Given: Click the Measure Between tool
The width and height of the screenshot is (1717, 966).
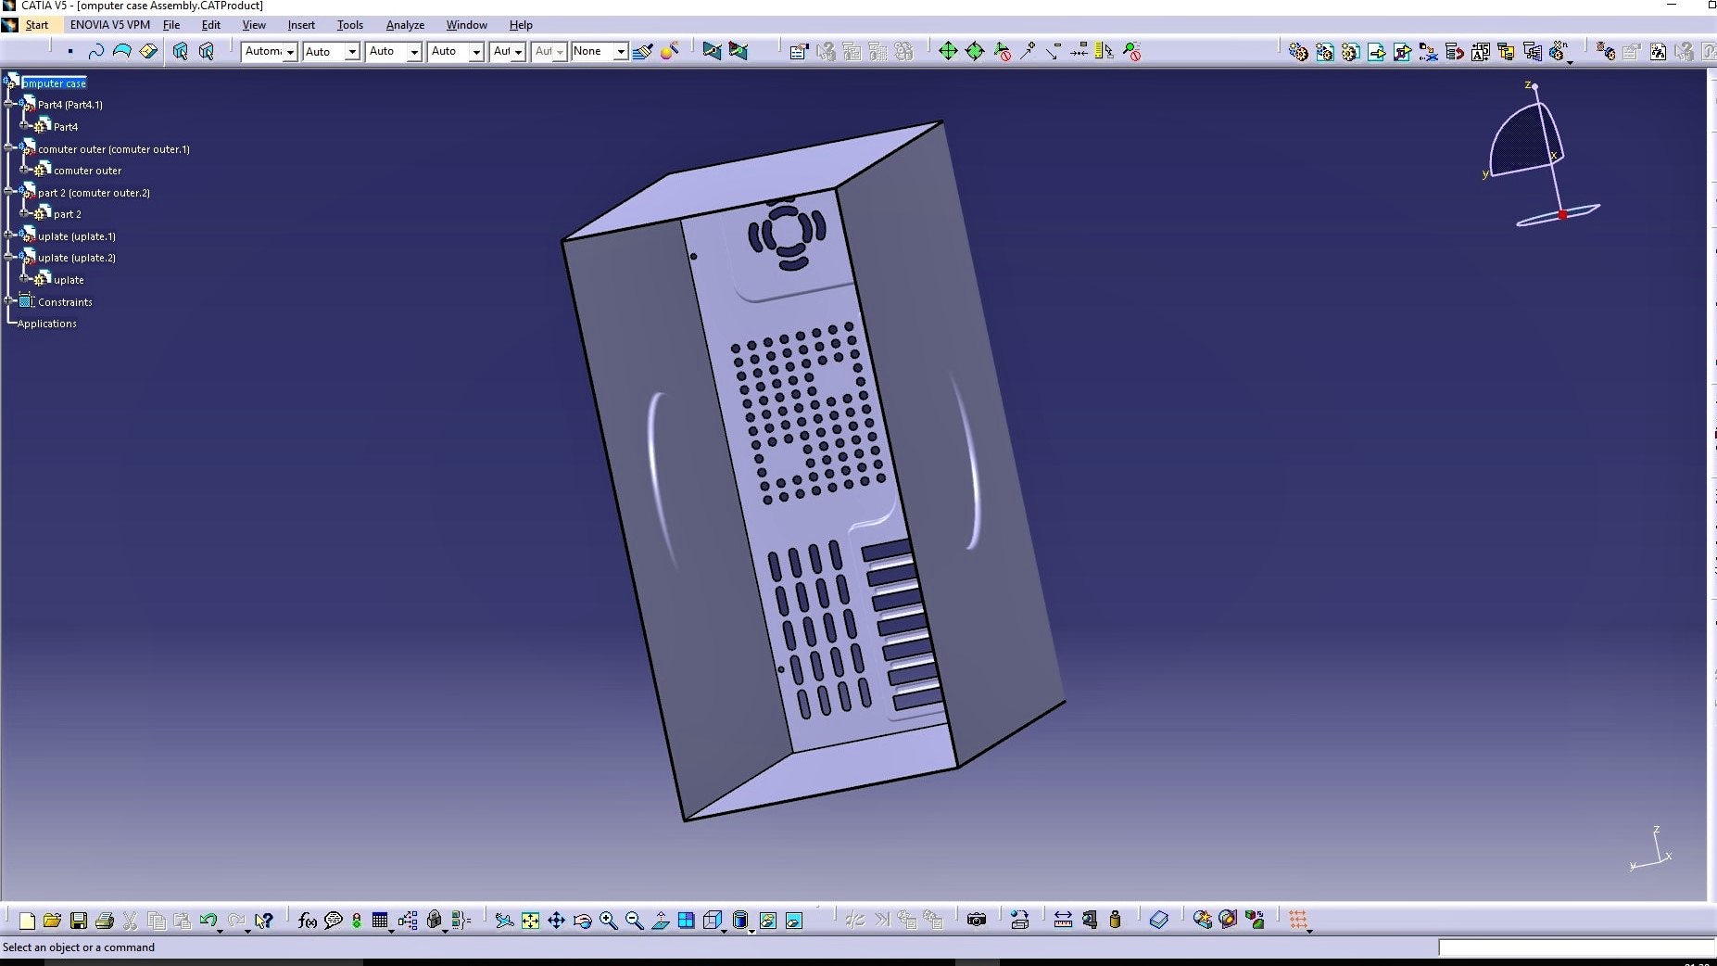Looking at the screenshot, I should (1063, 921).
